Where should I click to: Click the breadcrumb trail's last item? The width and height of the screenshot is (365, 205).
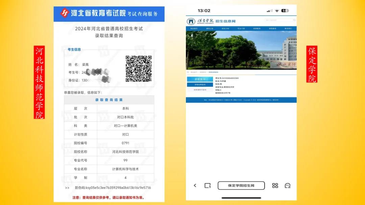pos(213,72)
